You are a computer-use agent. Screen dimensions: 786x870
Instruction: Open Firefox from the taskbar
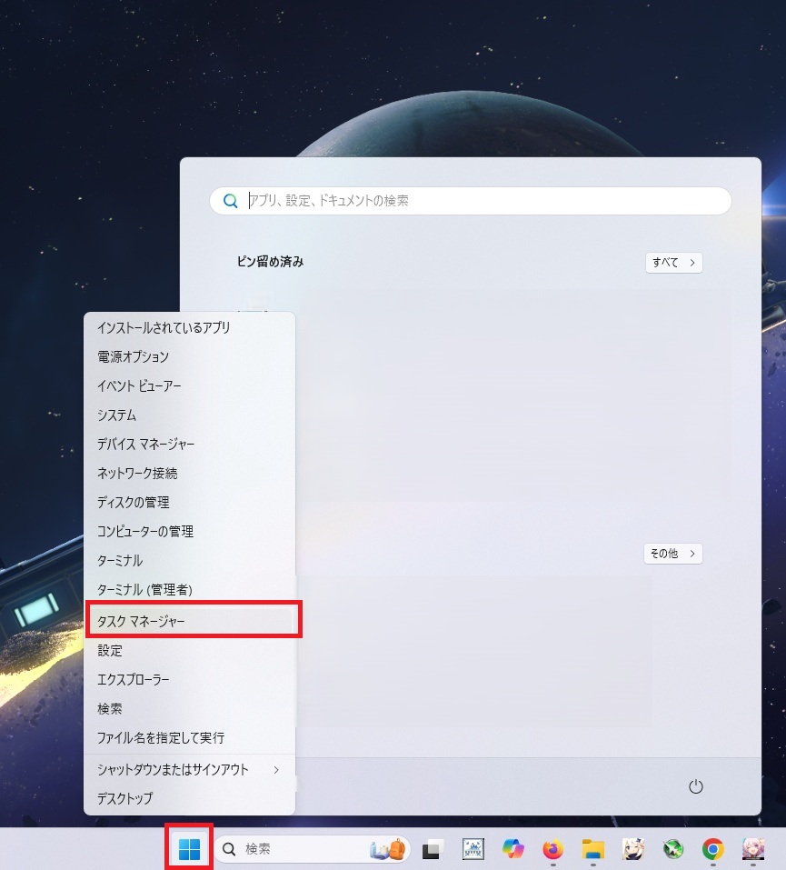click(553, 849)
